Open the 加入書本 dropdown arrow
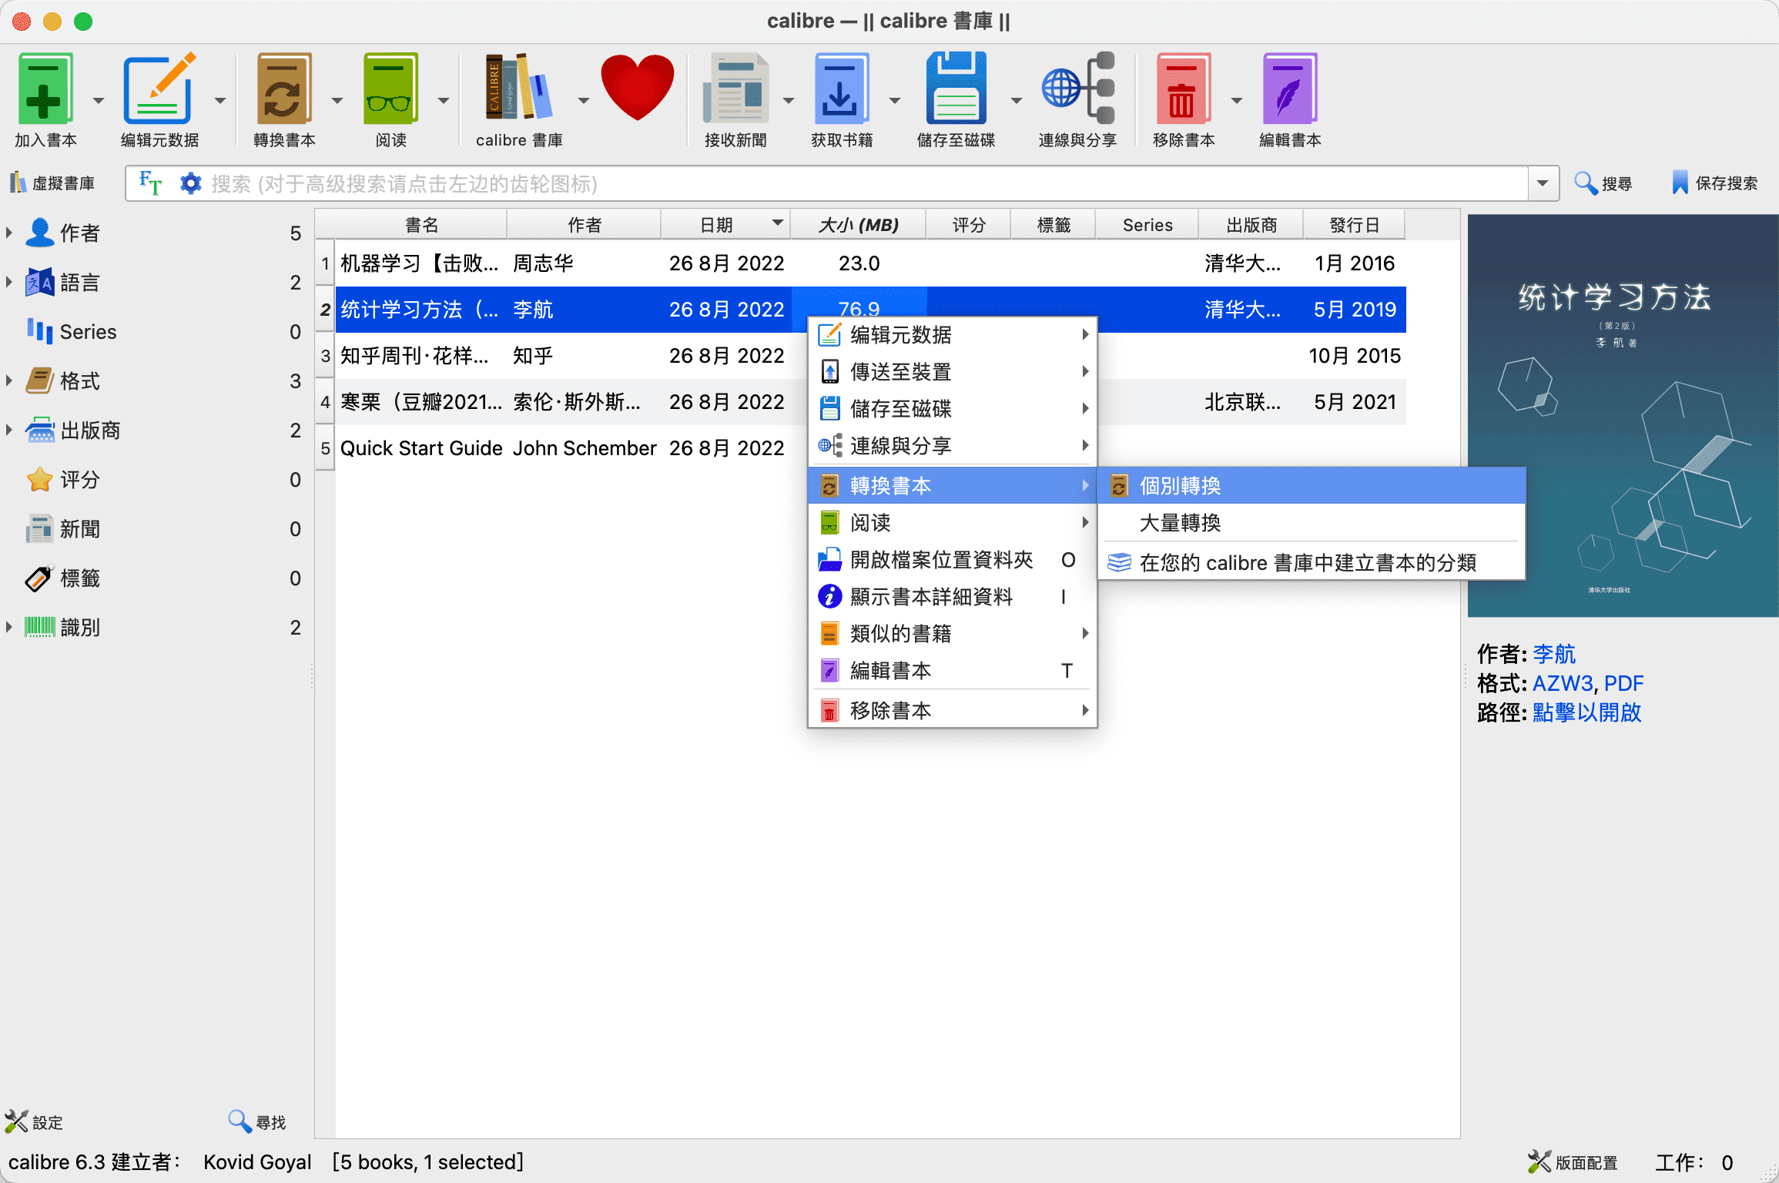1779x1183 pixels. coord(99,100)
